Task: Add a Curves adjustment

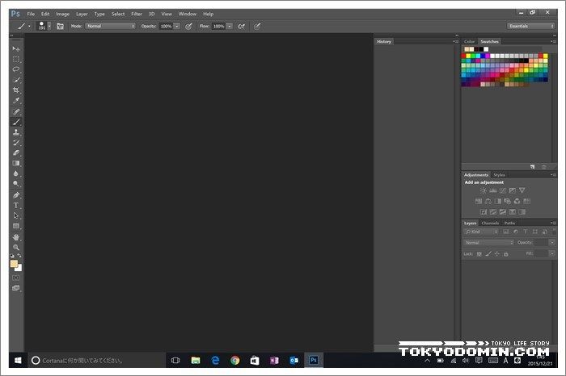Action: click(503, 190)
